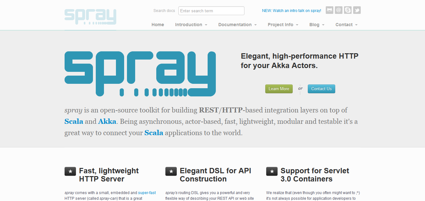The height and width of the screenshot is (201, 425).
Task: Open the GitHub octocat icon link
Action: (x=330, y=10)
